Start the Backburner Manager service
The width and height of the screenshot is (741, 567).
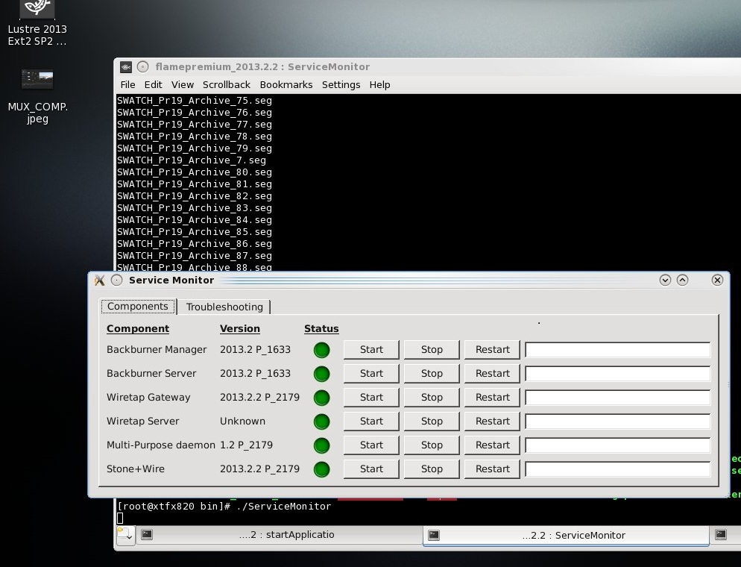click(371, 350)
